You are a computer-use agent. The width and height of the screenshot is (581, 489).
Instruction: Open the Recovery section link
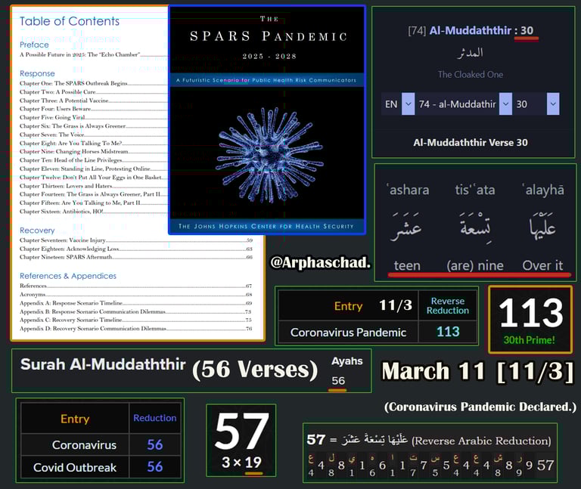(37, 231)
